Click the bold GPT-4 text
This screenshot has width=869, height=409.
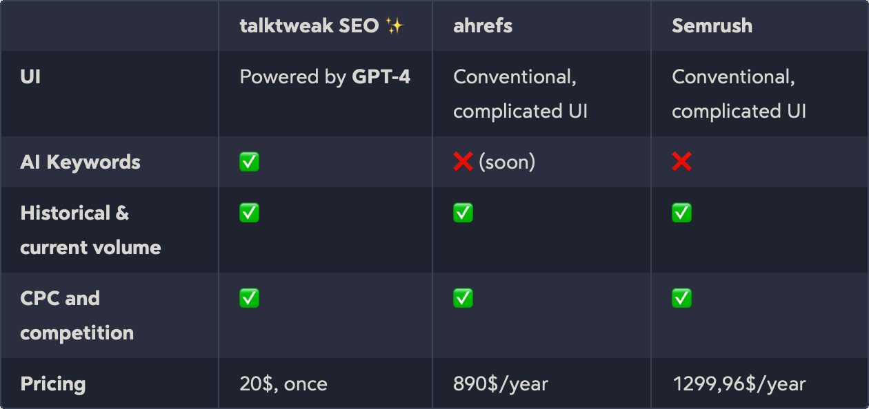(381, 76)
